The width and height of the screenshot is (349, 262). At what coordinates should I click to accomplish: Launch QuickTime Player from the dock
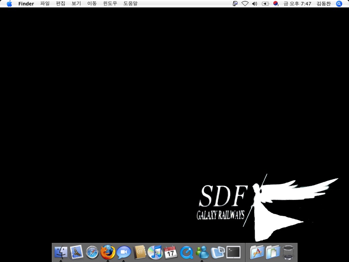click(x=186, y=253)
